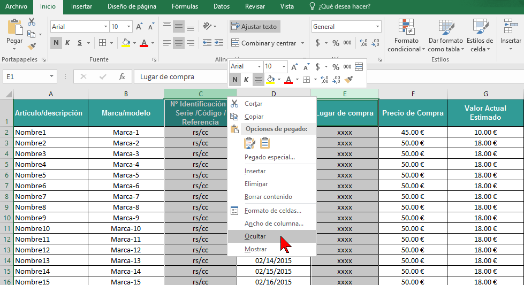Expand Combinar y centrar dropdown arrow
524x285 pixels.
(302, 43)
